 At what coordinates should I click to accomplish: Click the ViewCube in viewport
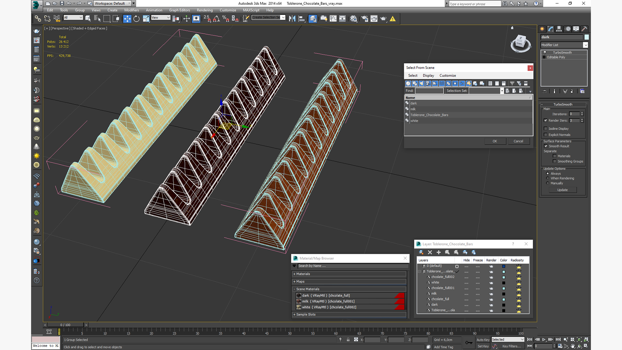pyautogui.click(x=520, y=43)
